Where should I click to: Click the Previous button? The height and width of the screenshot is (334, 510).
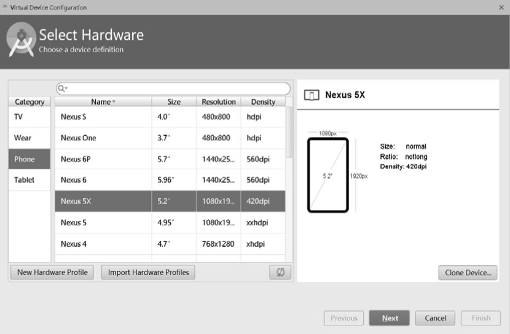click(x=344, y=318)
